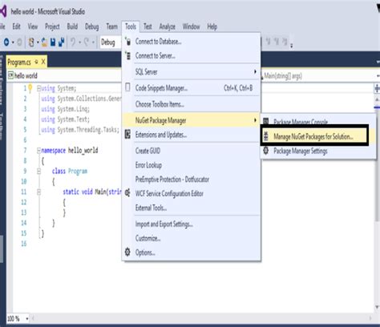
Task: Click the hello world project icon in navigation bar
Action: point(10,75)
